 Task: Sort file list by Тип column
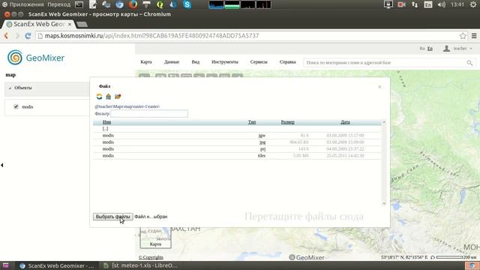(x=252, y=121)
